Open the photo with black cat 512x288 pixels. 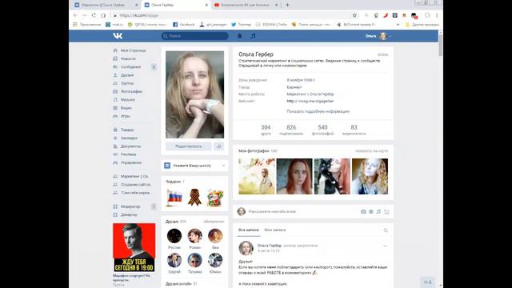pyautogui.click(x=332, y=176)
